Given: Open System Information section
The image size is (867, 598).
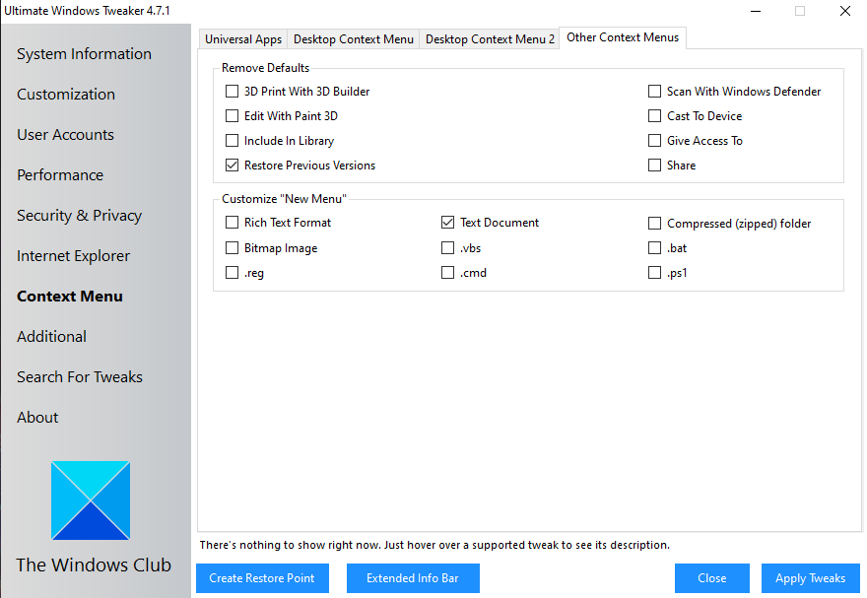Looking at the screenshot, I should click(84, 53).
